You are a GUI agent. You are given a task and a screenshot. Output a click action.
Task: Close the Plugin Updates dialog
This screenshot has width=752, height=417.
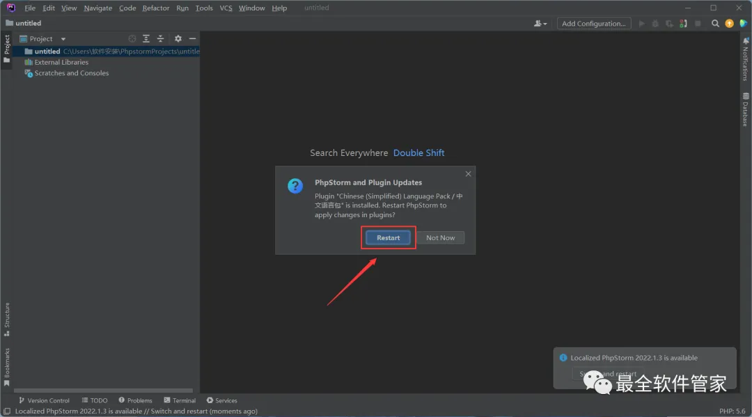click(468, 174)
